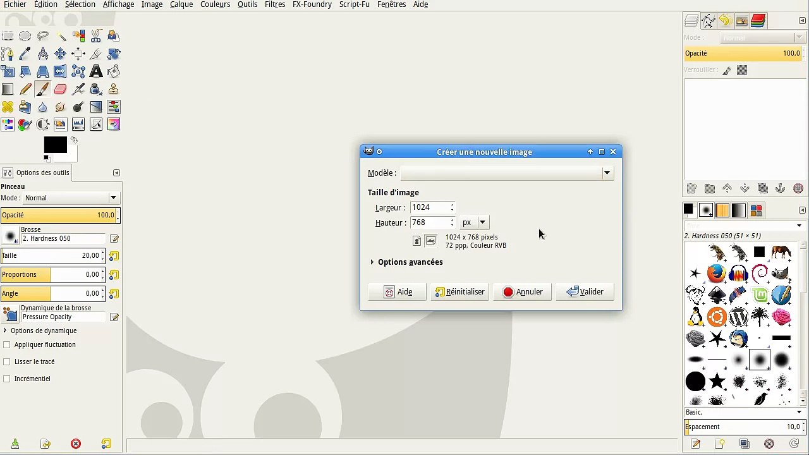Enable Incrémentiel checkbox

(7, 379)
